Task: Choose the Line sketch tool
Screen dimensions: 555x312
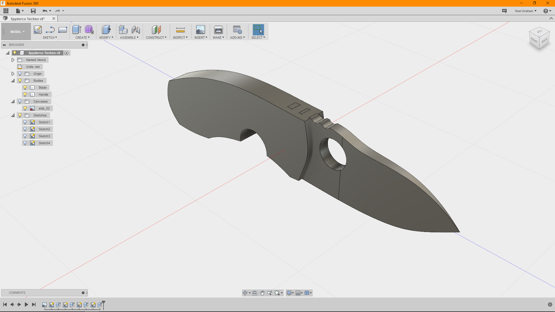Action: point(50,30)
